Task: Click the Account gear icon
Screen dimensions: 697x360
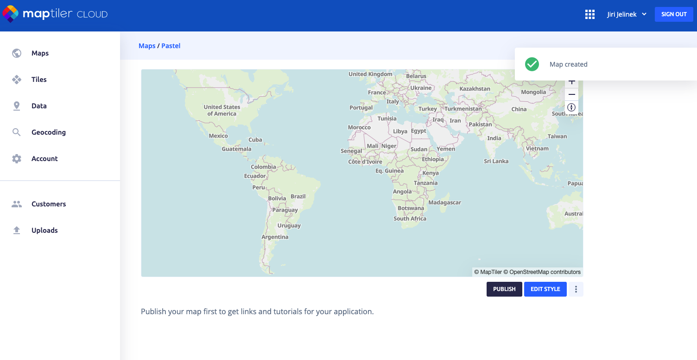Action: [17, 159]
